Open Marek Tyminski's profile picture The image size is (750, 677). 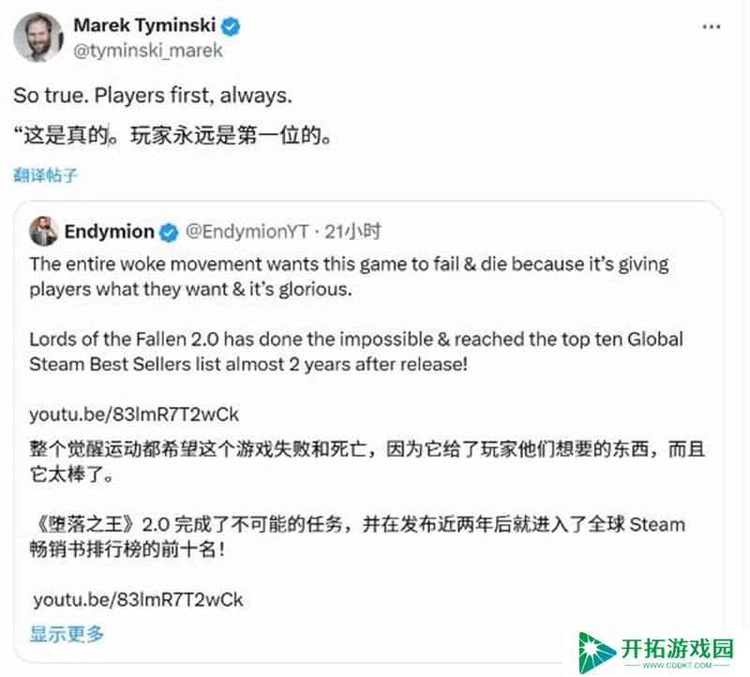coord(38,38)
